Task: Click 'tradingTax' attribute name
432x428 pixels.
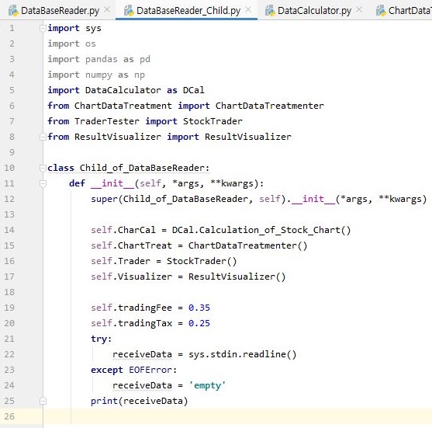Action: tap(145, 323)
